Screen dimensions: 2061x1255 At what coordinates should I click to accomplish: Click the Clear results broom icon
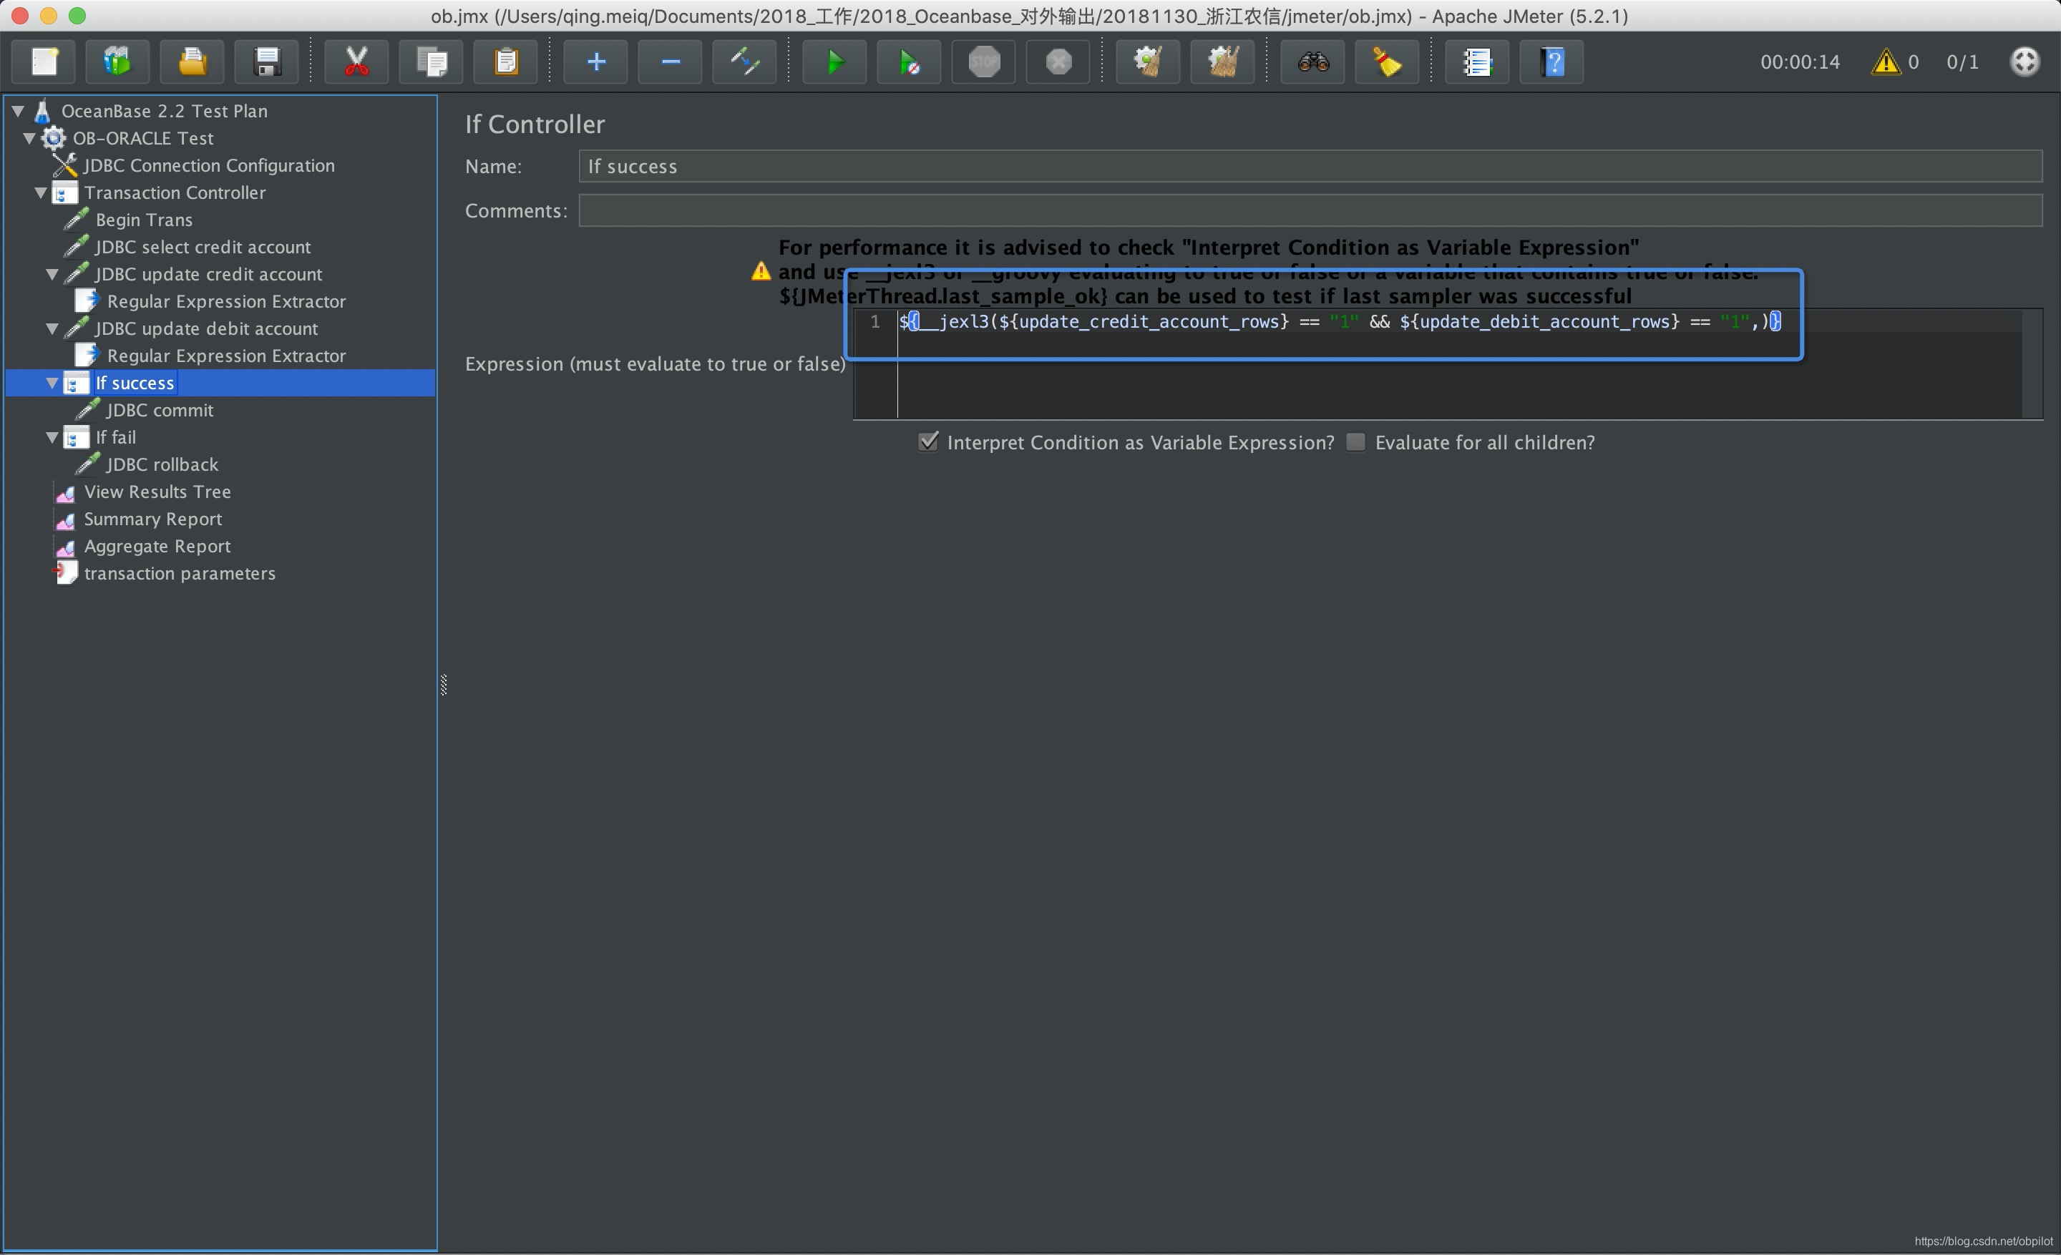pyautogui.click(x=1149, y=62)
